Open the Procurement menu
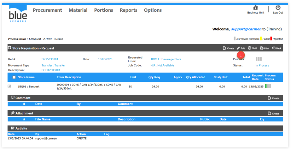 pyautogui.click(x=47, y=10)
